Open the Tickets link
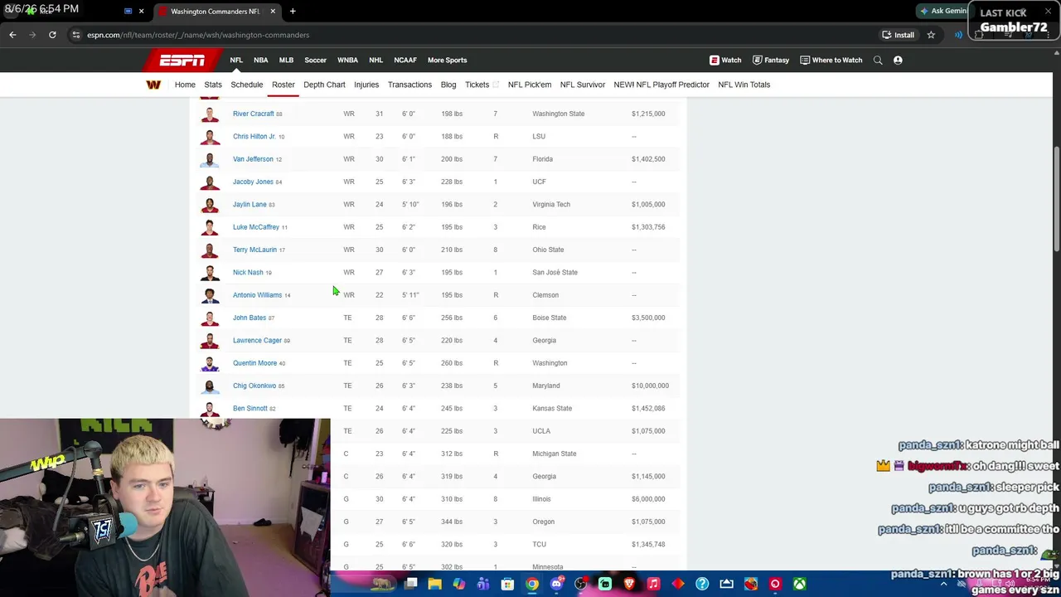 tap(482, 85)
